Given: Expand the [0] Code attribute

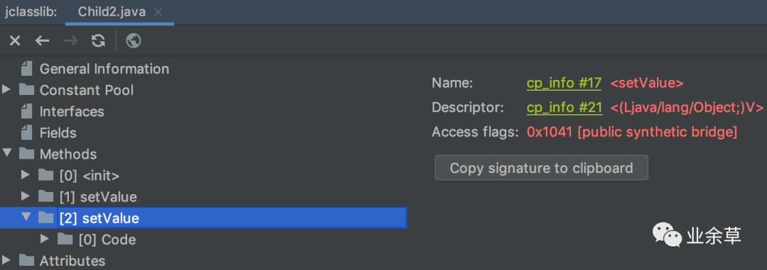Looking at the screenshot, I should 45,239.
